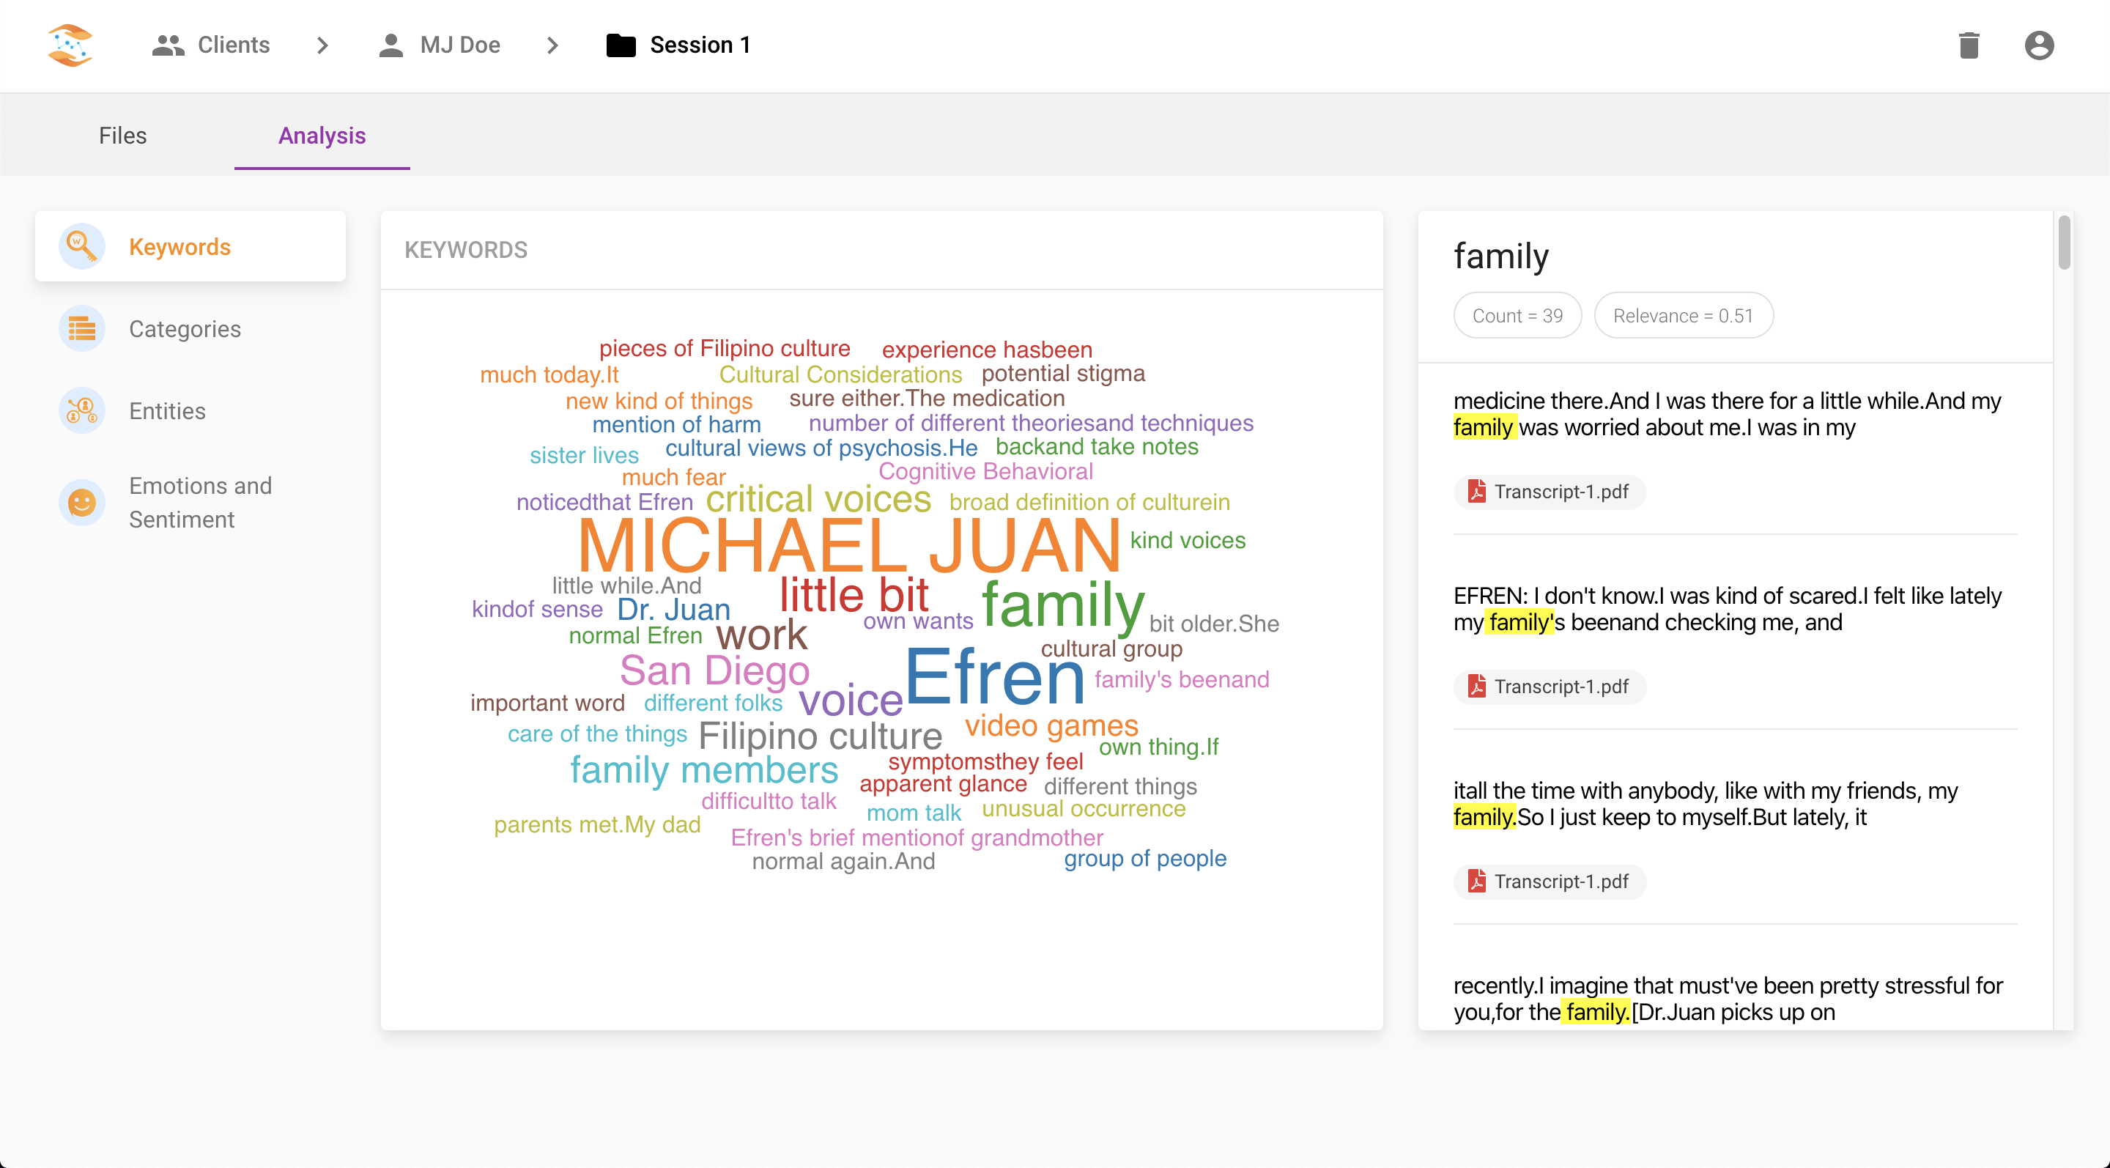Click the Relevance = 0.51 filter button
2110x1168 pixels.
pos(1681,315)
